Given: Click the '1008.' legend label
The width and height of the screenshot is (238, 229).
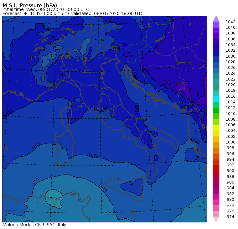Looking at the screenshot, I should (231, 119).
